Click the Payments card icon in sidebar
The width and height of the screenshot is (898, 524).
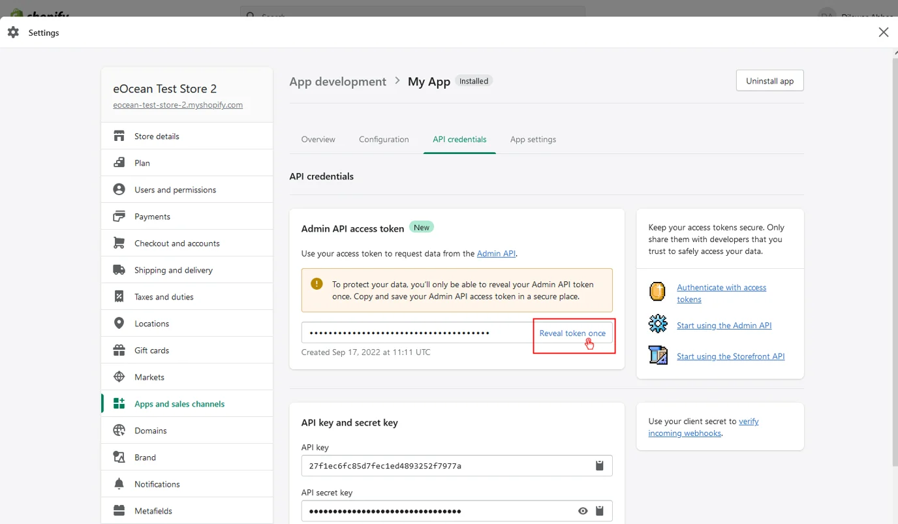(119, 217)
